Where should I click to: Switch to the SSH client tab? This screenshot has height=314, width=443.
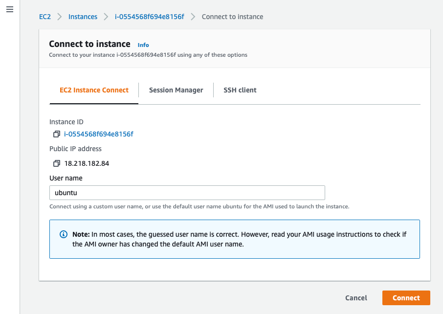(240, 90)
